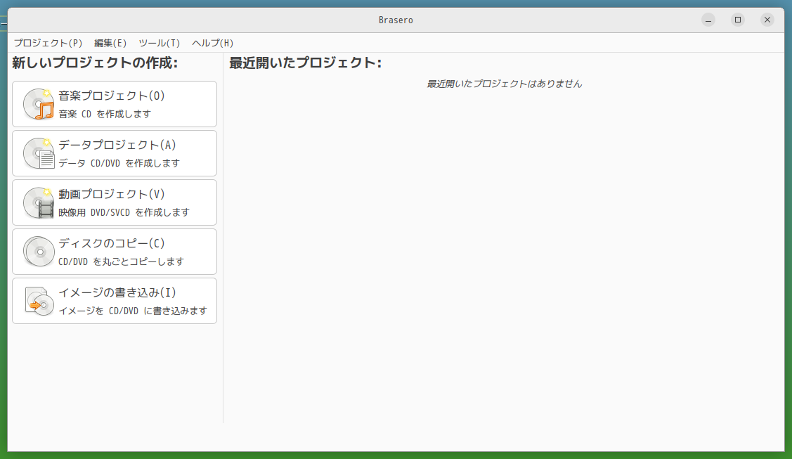Create a 動画プロジェクト for DVD/SVCD
This screenshot has height=459, width=792.
click(x=115, y=202)
